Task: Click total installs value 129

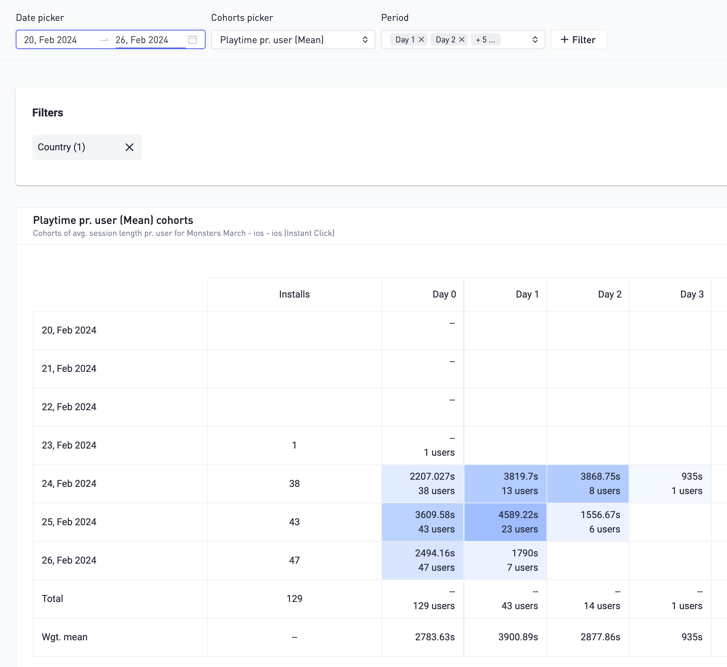Action: (294, 599)
